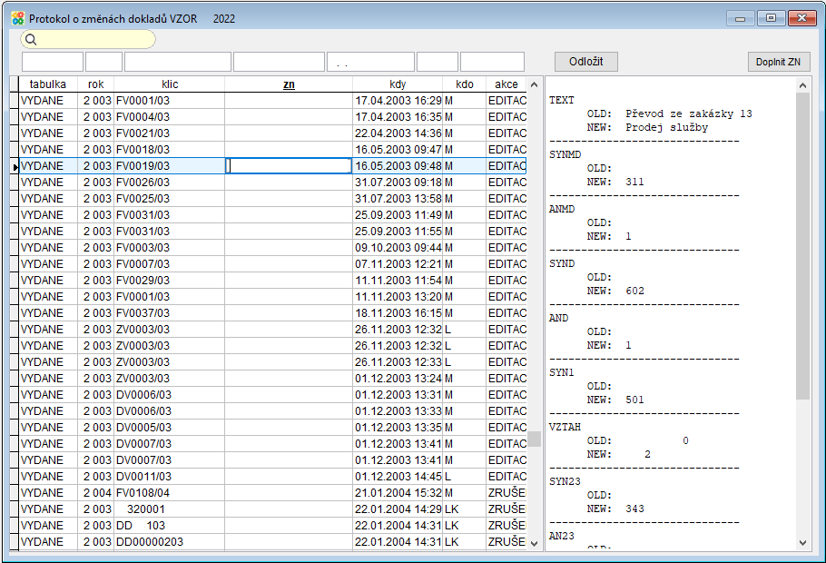The image size is (826, 563).
Task: Minimize the Protokol o změnách dokladů window
Action: tap(740, 18)
